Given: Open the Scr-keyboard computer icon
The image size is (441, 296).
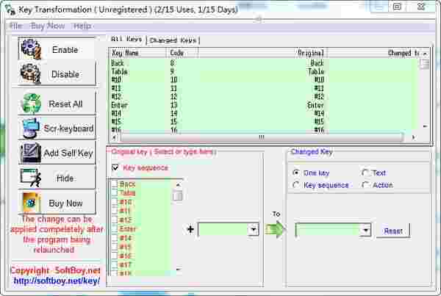Looking at the screenshot, I should [32, 129].
